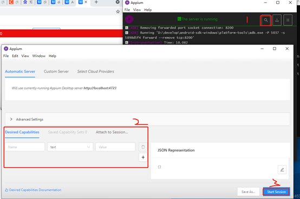The image size is (300, 199).
Task: Download raw logs icon in Appium server window
Action: pyautogui.click(x=277, y=20)
